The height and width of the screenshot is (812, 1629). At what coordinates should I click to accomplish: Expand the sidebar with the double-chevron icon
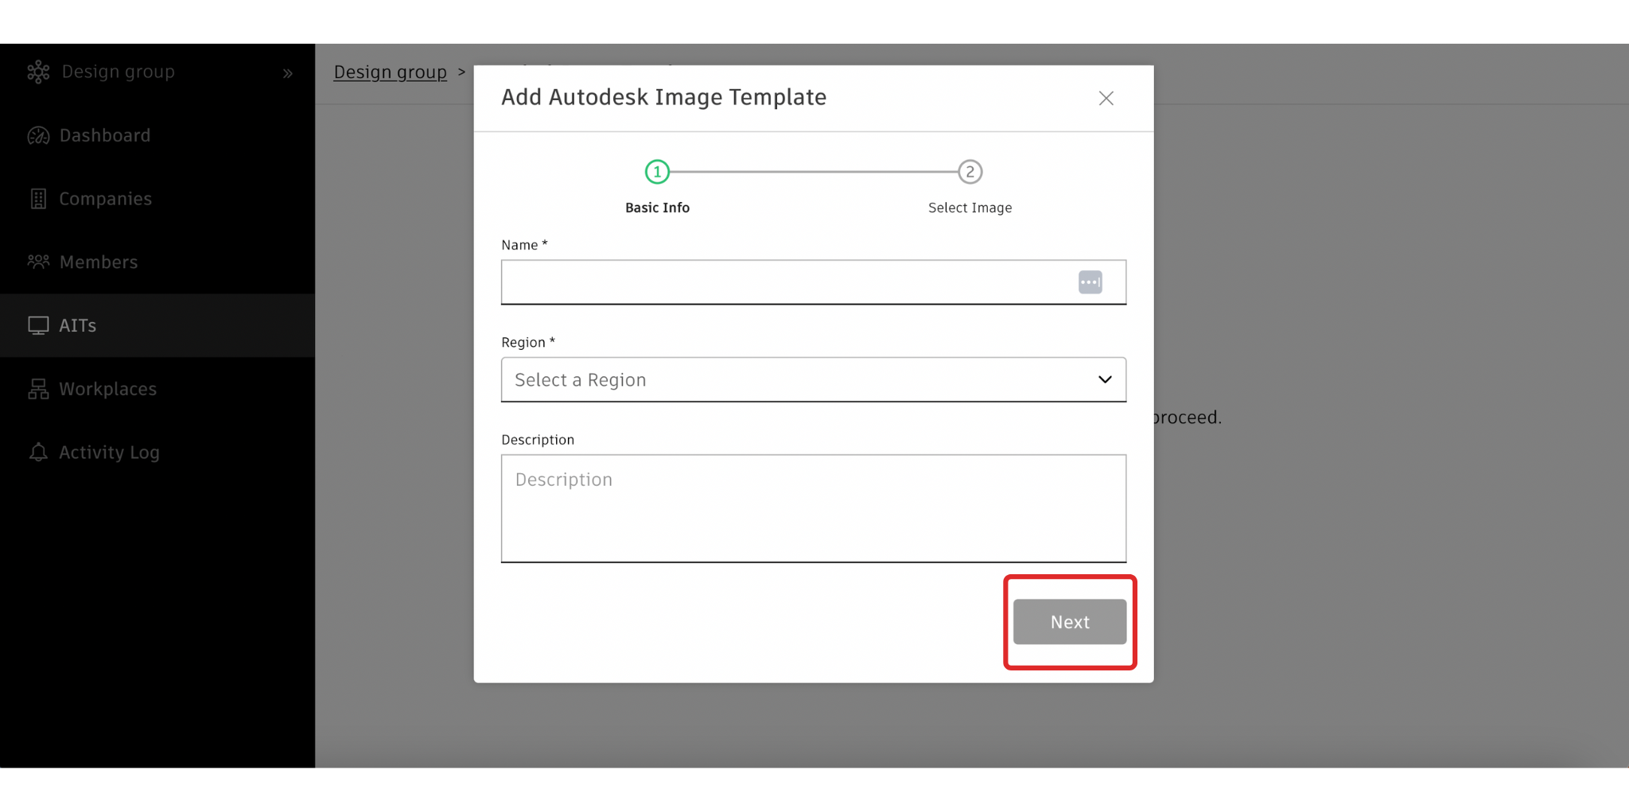[x=288, y=74]
